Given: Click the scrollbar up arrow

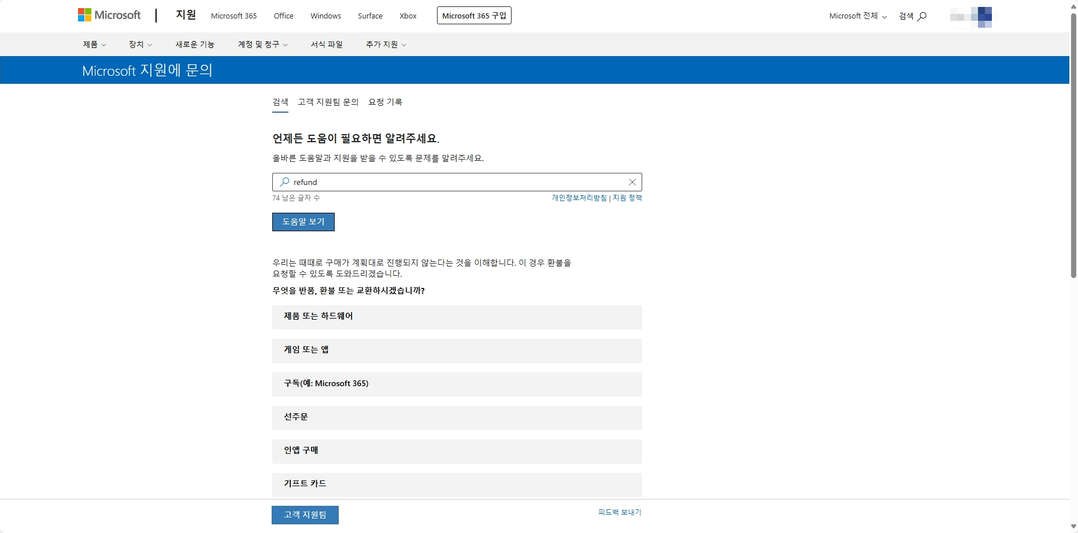Looking at the screenshot, I should tap(1073, 6).
